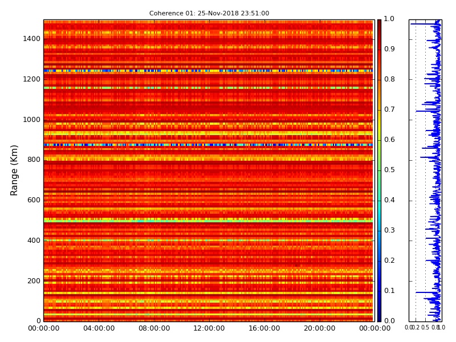This screenshot has height=342, width=456.
Task: Click the 20:00:00 time axis label
Action: tap(320, 328)
